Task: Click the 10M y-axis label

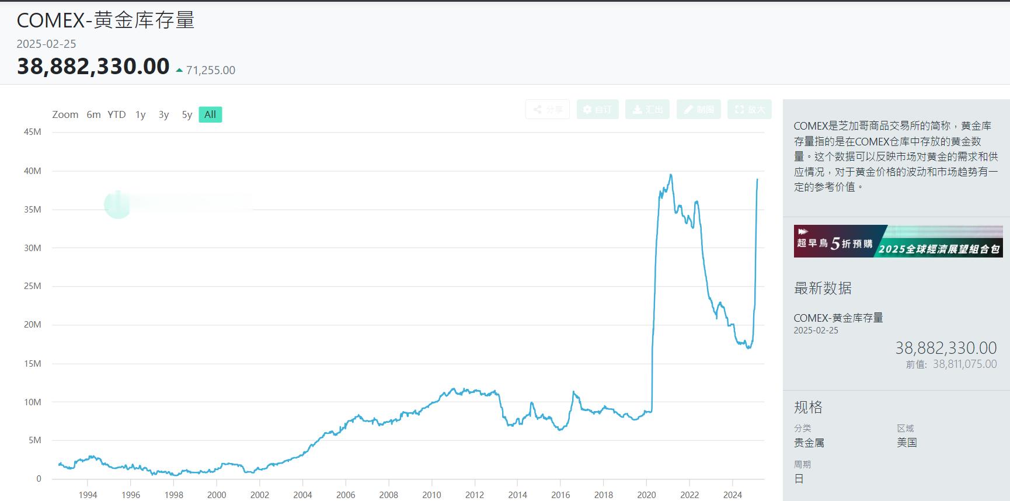Action: coord(33,402)
